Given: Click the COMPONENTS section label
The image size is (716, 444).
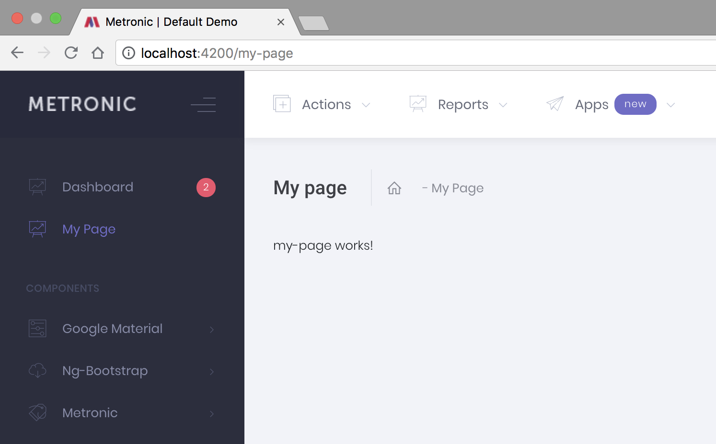Looking at the screenshot, I should point(63,289).
